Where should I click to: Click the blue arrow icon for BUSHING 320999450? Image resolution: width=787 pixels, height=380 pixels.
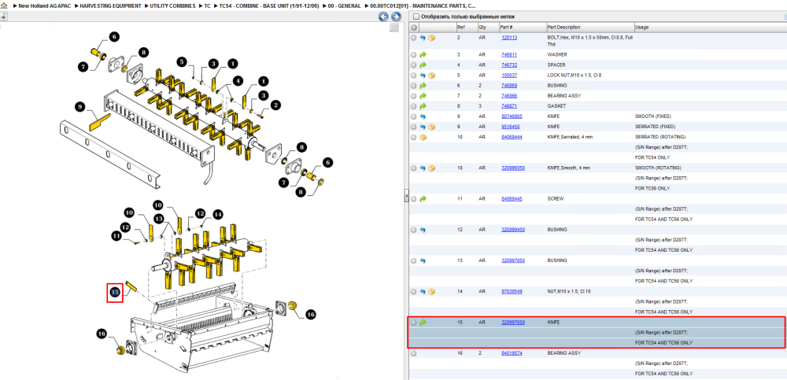(x=423, y=230)
